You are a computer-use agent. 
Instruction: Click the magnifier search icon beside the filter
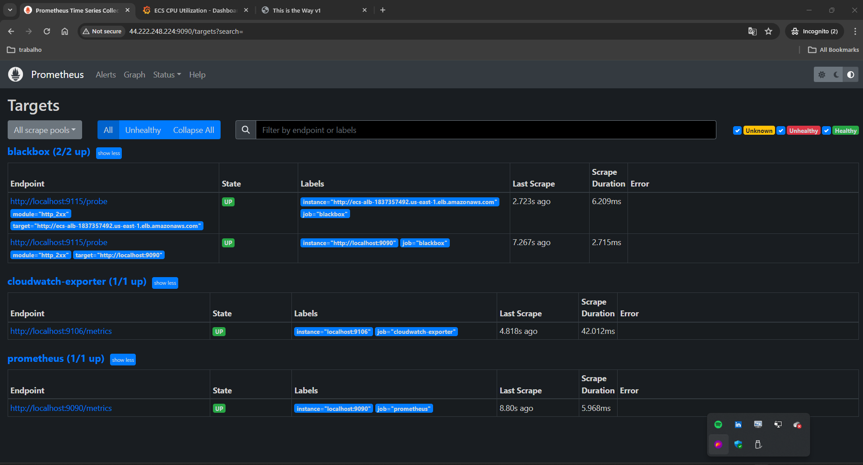click(246, 130)
